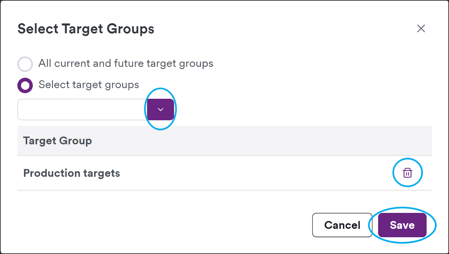The width and height of the screenshot is (449, 254).
Task: Click the 'All current and future target groups' label
Action: click(126, 64)
